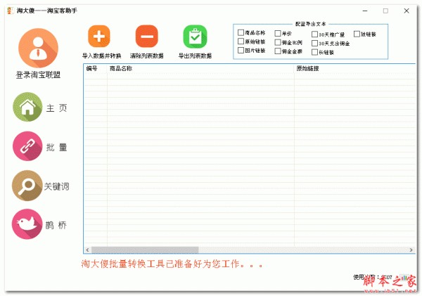422x296 pixels.
Task: Click the 使用次数 counter text
Action: click(373, 277)
